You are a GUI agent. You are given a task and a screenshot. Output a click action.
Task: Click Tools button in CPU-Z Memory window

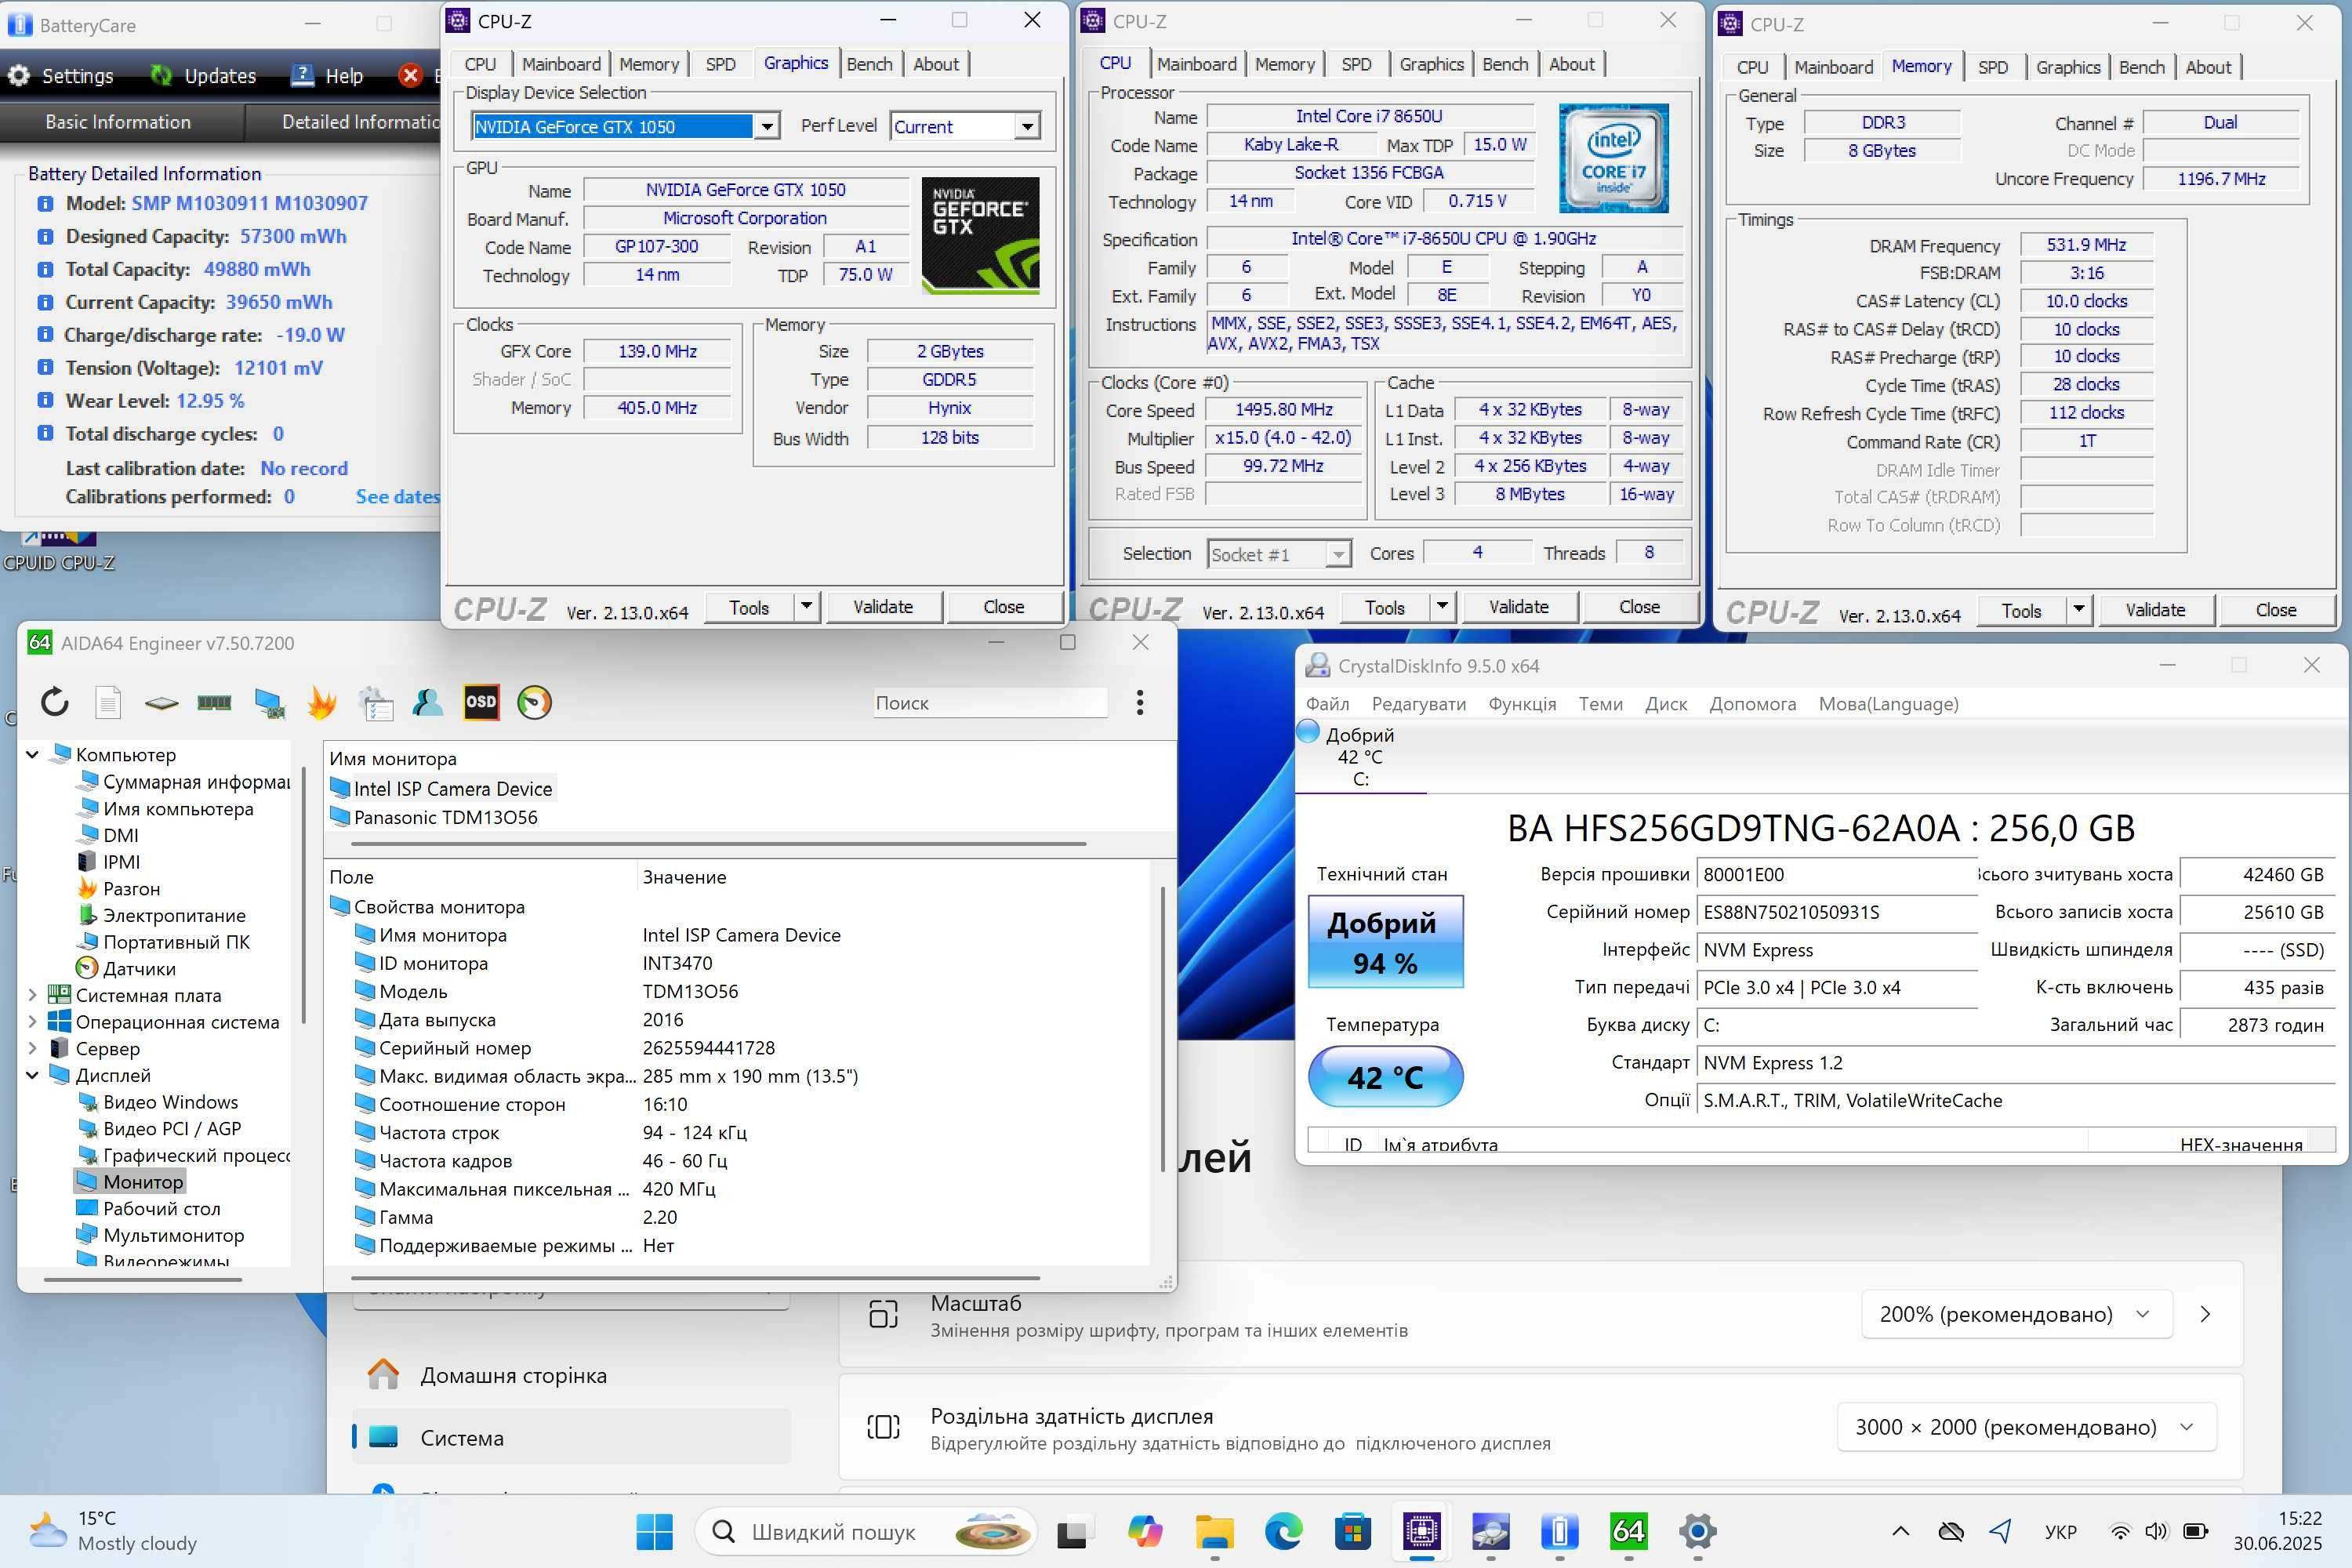[x=2021, y=610]
